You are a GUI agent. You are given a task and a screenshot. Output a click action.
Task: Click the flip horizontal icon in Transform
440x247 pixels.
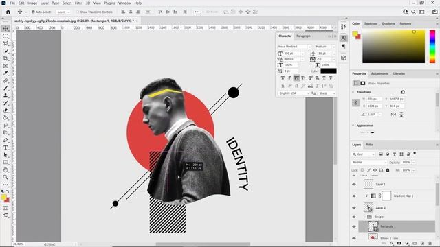(x=393, y=115)
